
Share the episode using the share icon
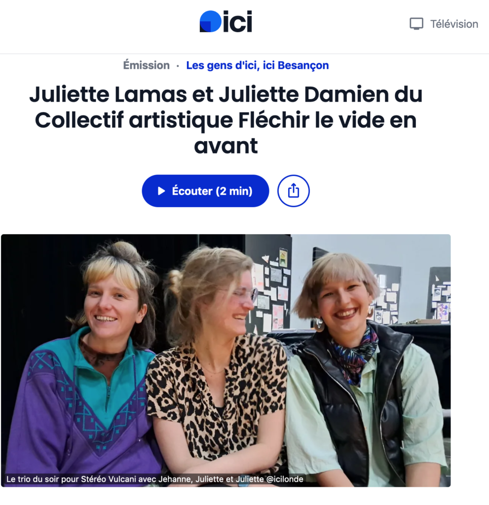[x=293, y=191]
